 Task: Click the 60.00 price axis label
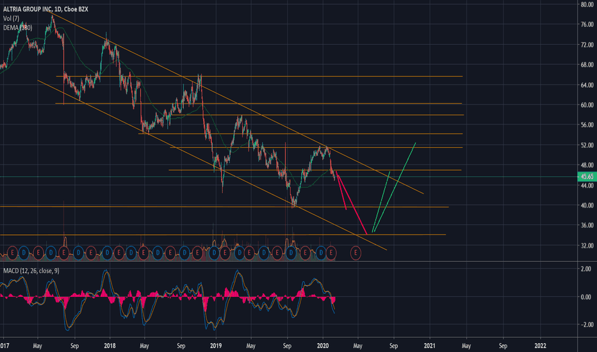pos(587,105)
